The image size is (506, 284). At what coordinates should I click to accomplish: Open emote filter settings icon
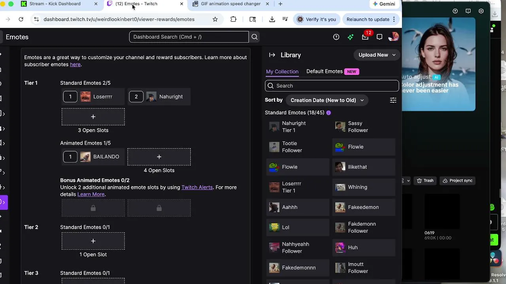(393, 100)
